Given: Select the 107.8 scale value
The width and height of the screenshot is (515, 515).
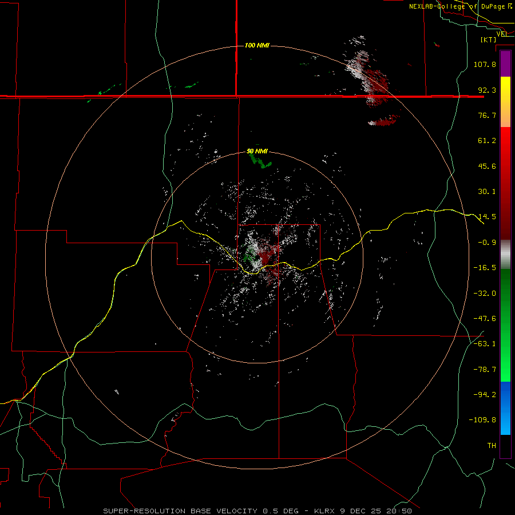Looking at the screenshot, I should click(485, 64).
